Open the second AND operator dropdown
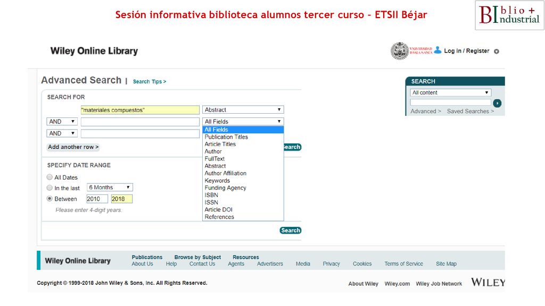Image resolution: width=545 pixels, height=306 pixels. coord(62,133)
